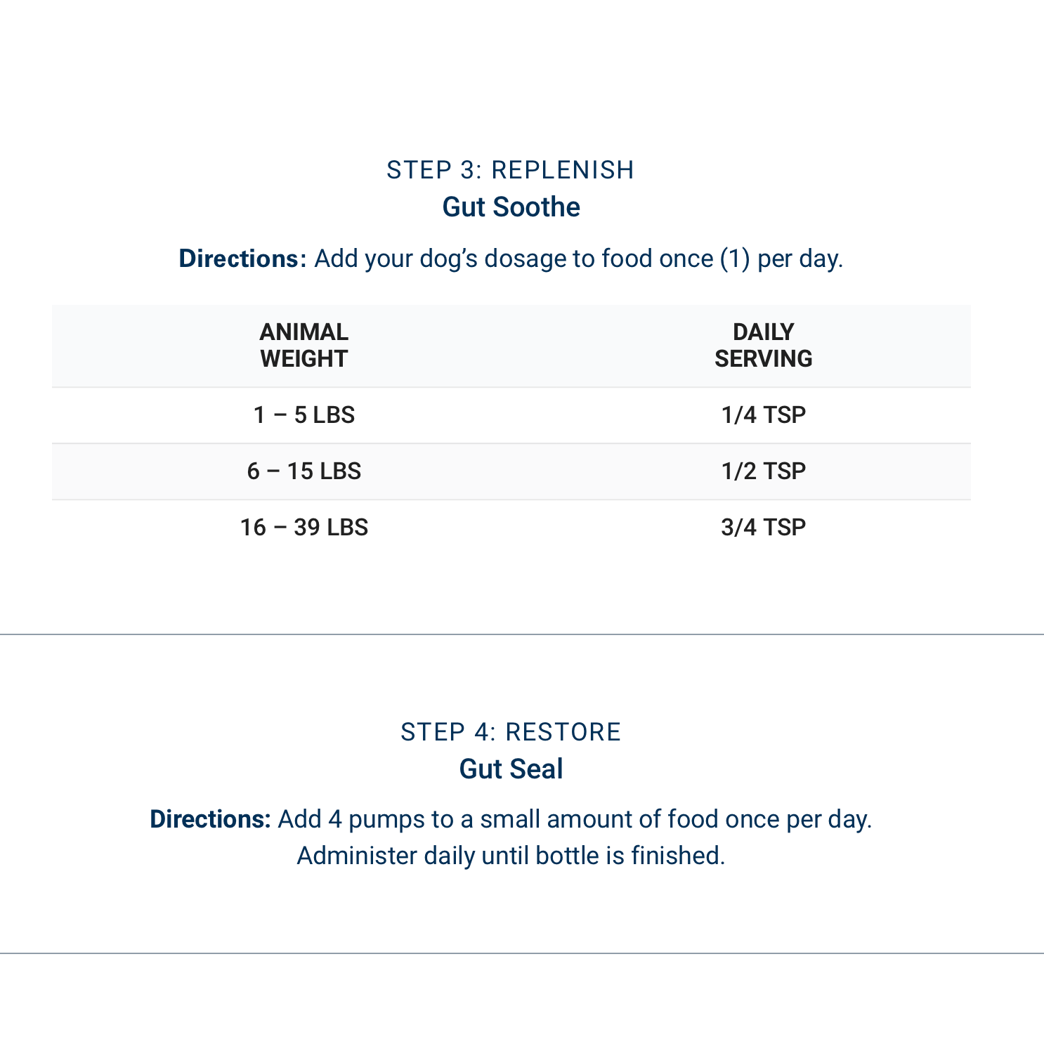Viewport: 1044px width, 1044px height.
Task: Select the 3/4 TSP serving cell
Action: point(763,528)
